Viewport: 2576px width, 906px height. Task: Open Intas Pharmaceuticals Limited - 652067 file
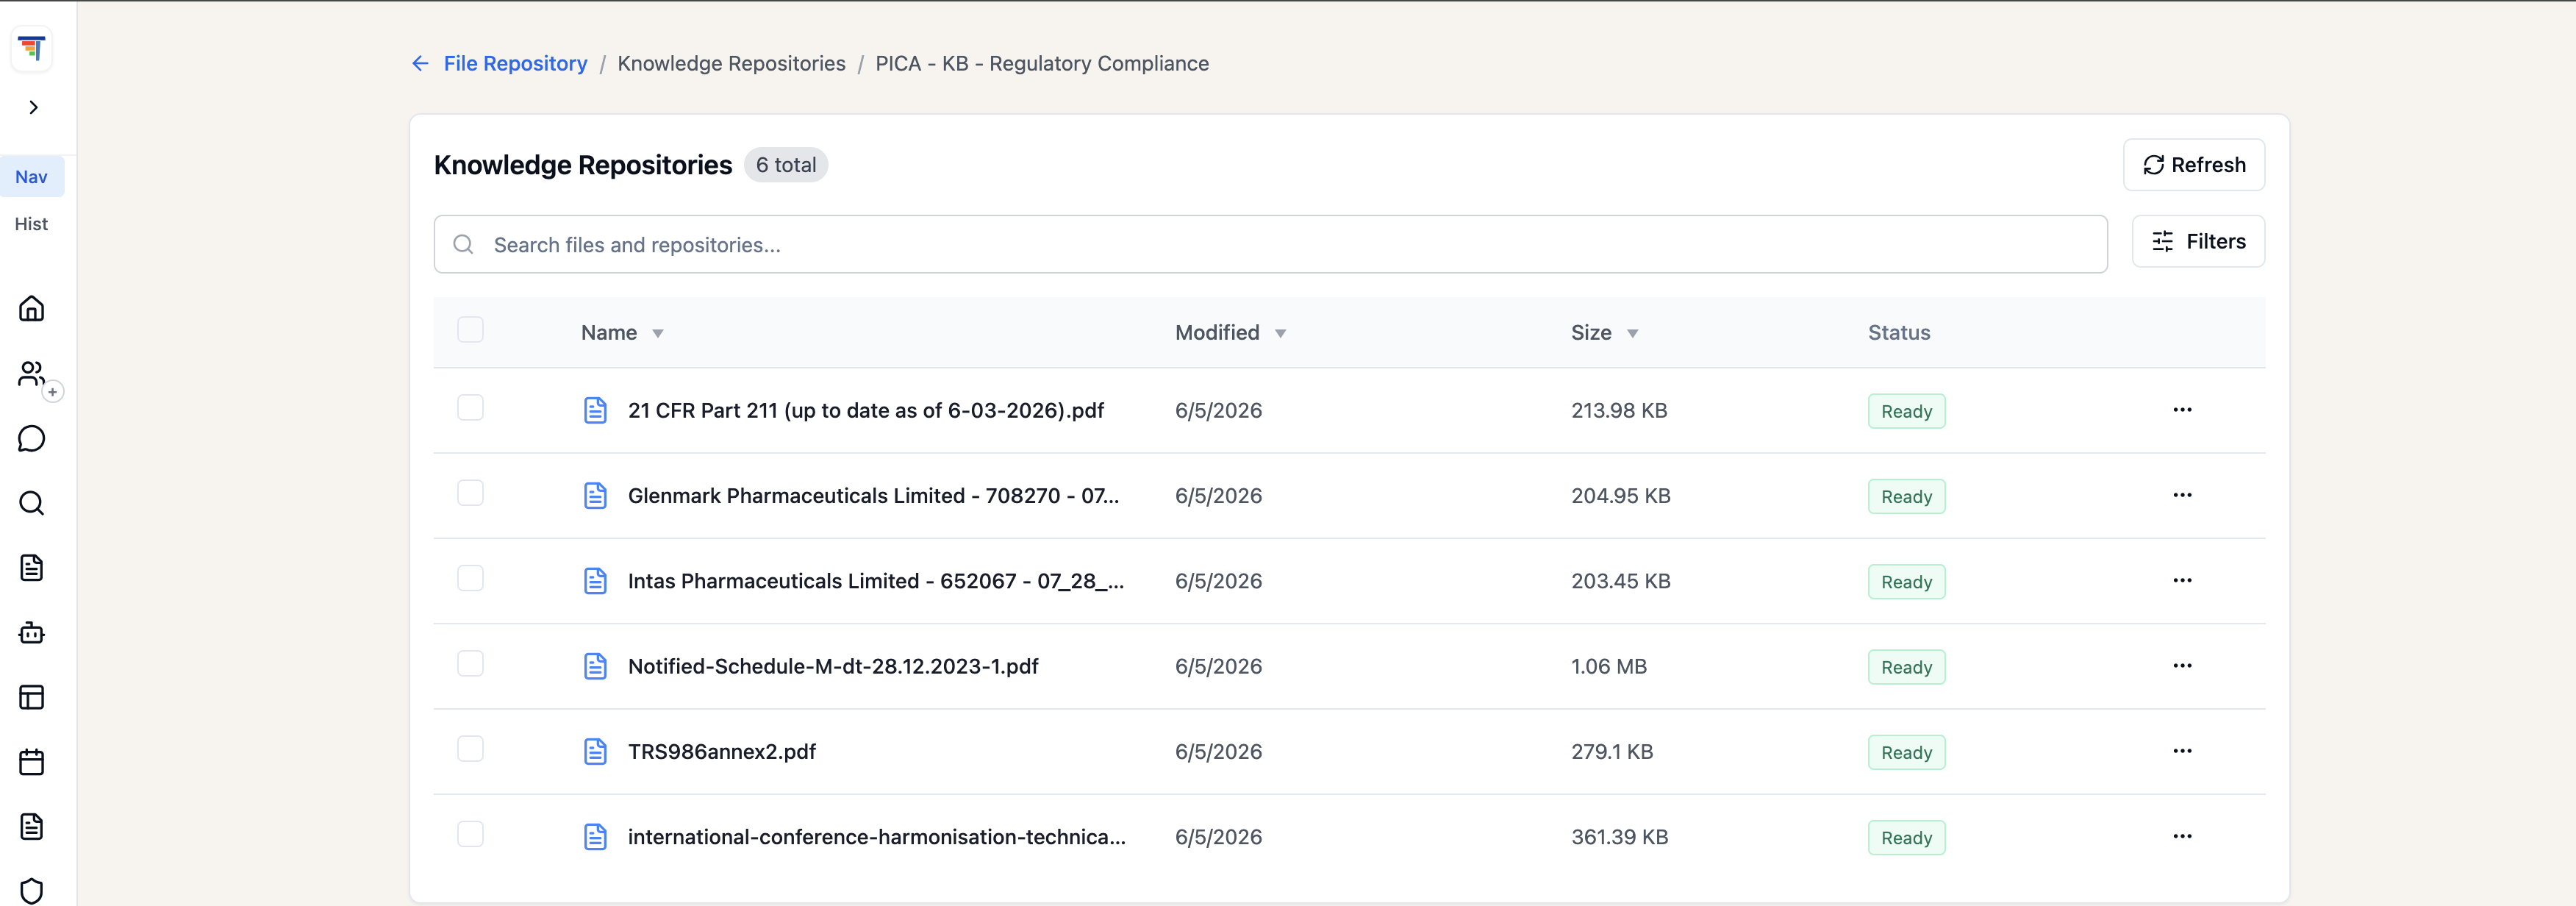pos(876,581)
